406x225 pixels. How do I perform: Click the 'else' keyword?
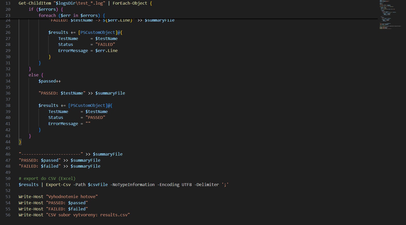click(33, 75)
